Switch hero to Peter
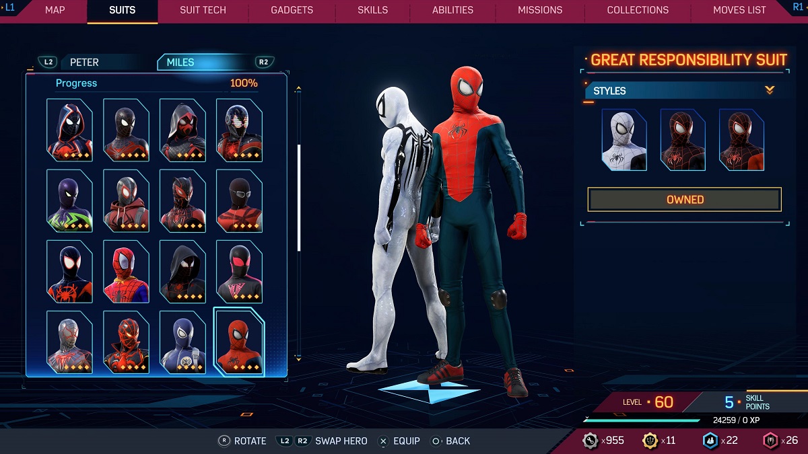Viewport: 808px width, 454px height. pyautogui.click(x=84, y=63)
